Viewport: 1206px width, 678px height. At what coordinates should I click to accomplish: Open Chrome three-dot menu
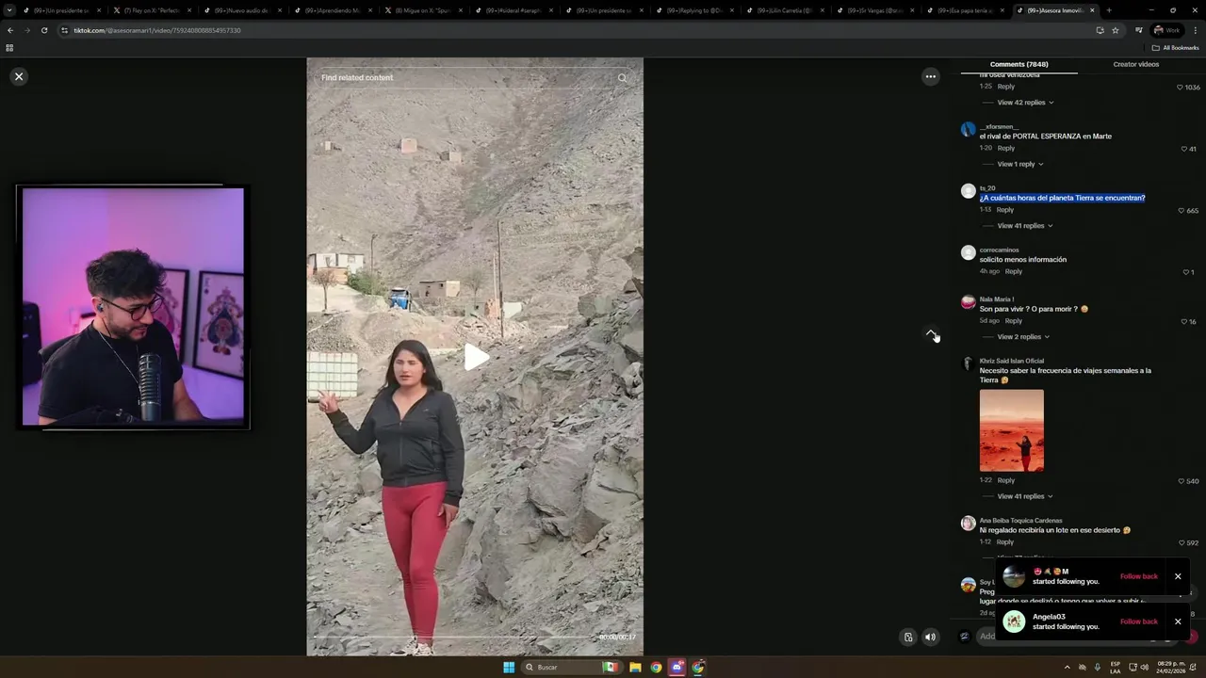1195,30
